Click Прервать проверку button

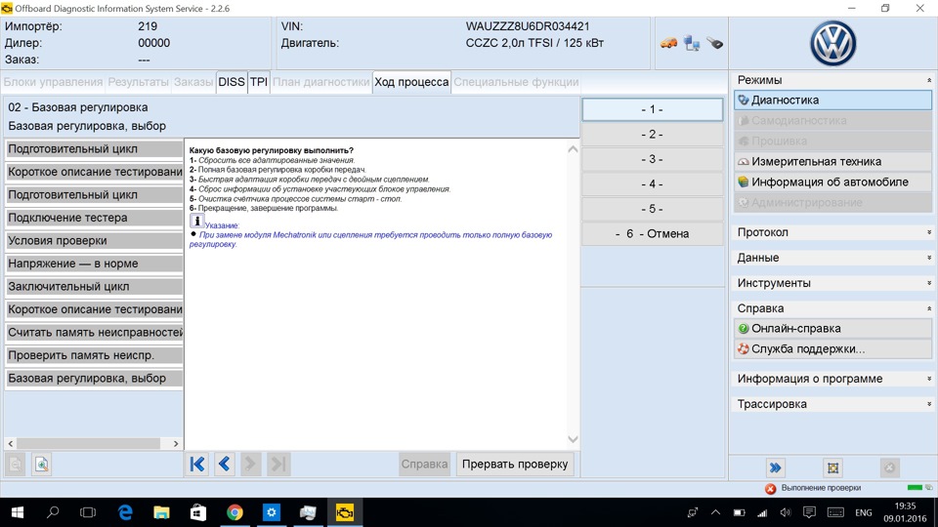tap(515, 465)
